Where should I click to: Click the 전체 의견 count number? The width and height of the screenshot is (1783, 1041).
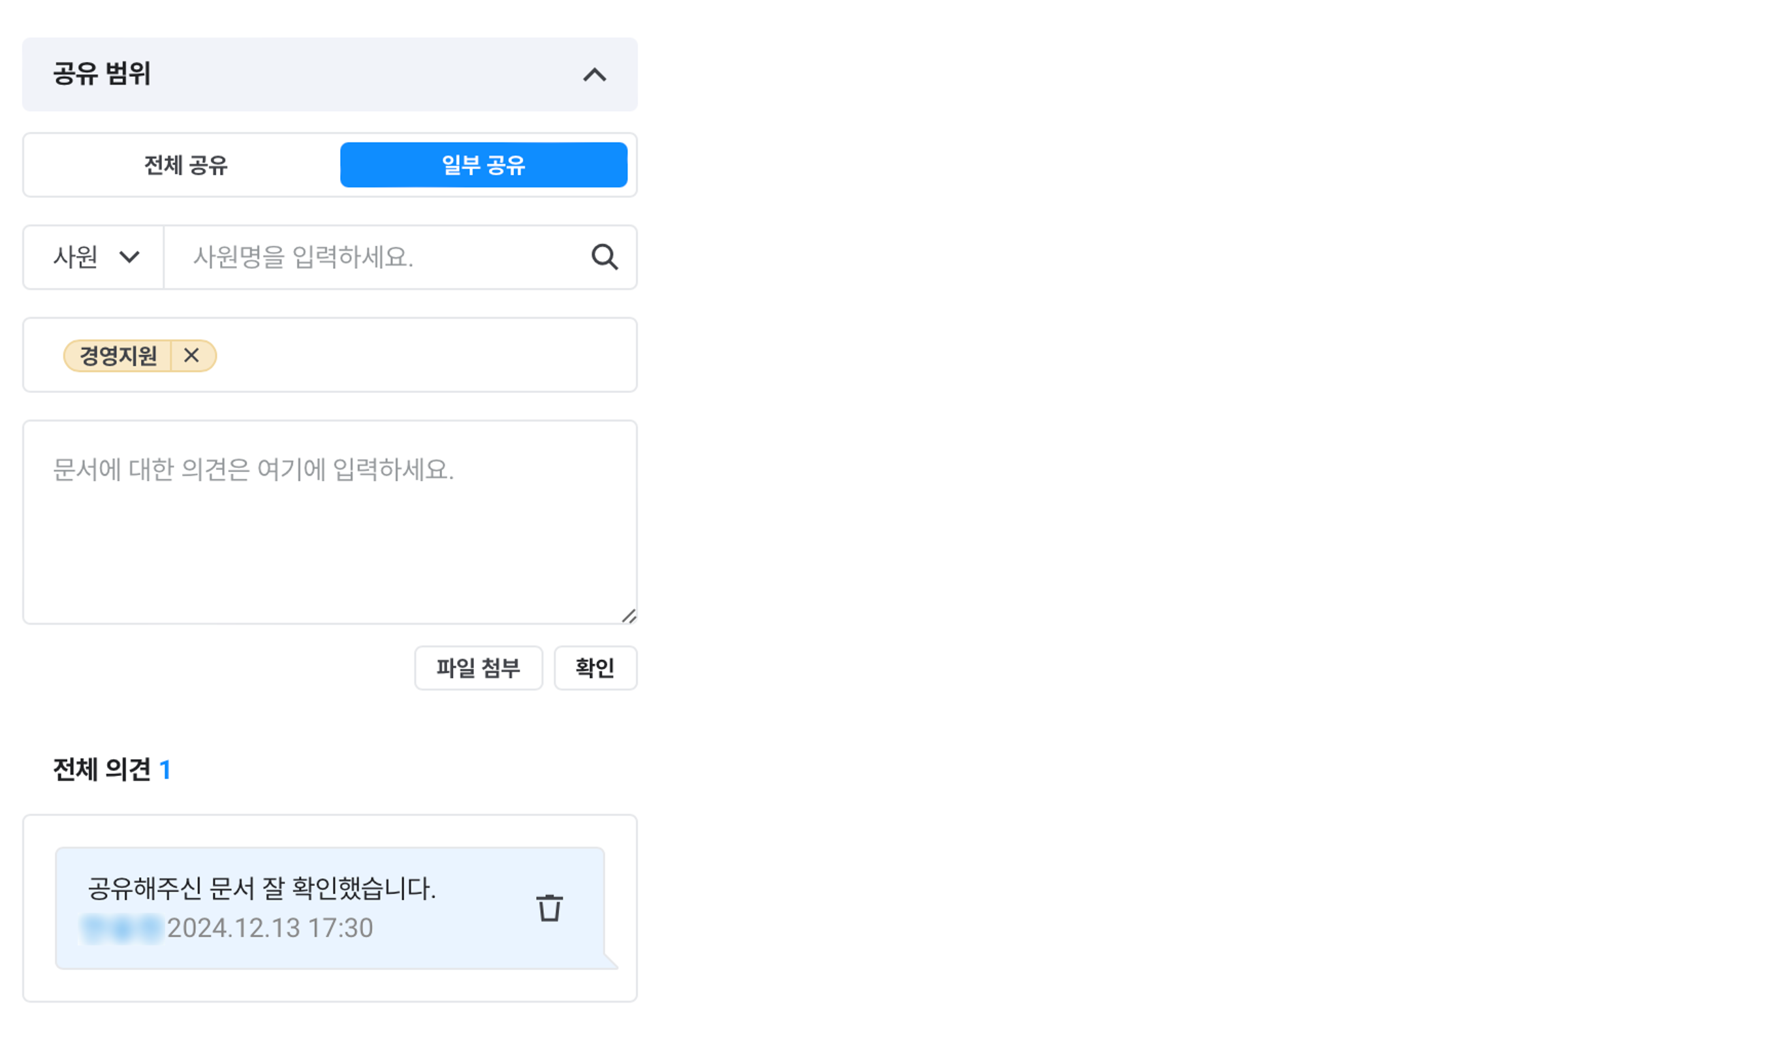click(165, 769)
